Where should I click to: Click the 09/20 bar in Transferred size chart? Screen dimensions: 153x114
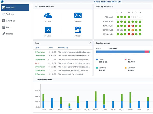click(43, 101)
